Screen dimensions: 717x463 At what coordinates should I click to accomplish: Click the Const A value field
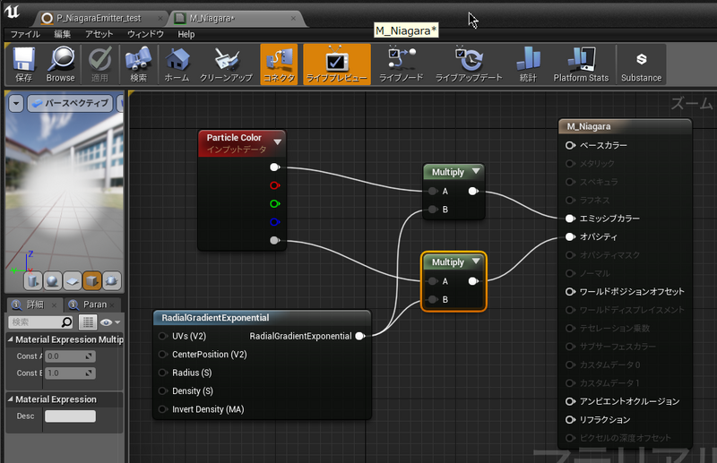pos(71,356)
